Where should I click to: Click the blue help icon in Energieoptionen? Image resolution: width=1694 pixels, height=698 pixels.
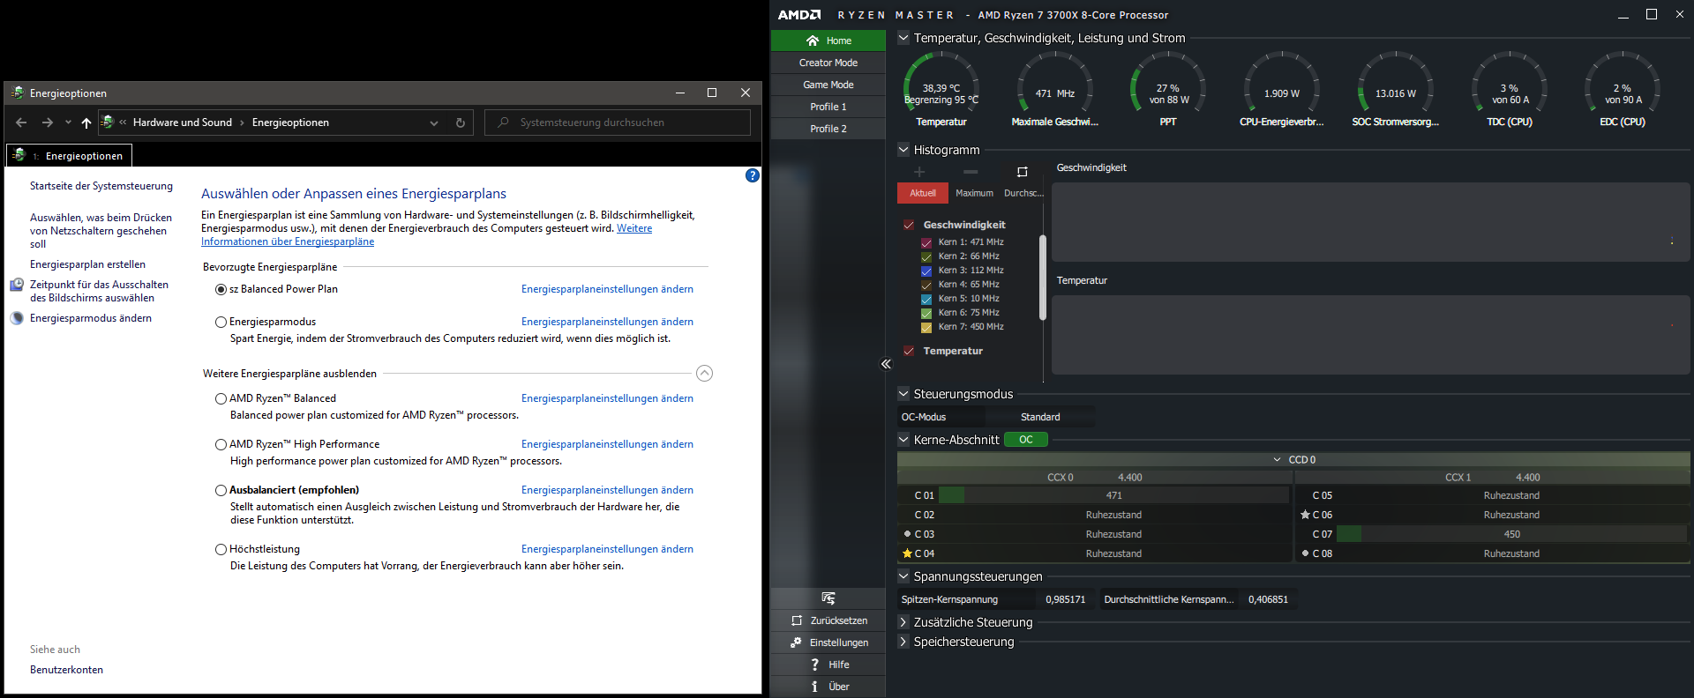(x=752, y=175)
